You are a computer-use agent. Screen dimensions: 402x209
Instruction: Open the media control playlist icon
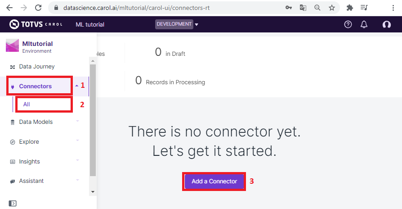[364, 8]
